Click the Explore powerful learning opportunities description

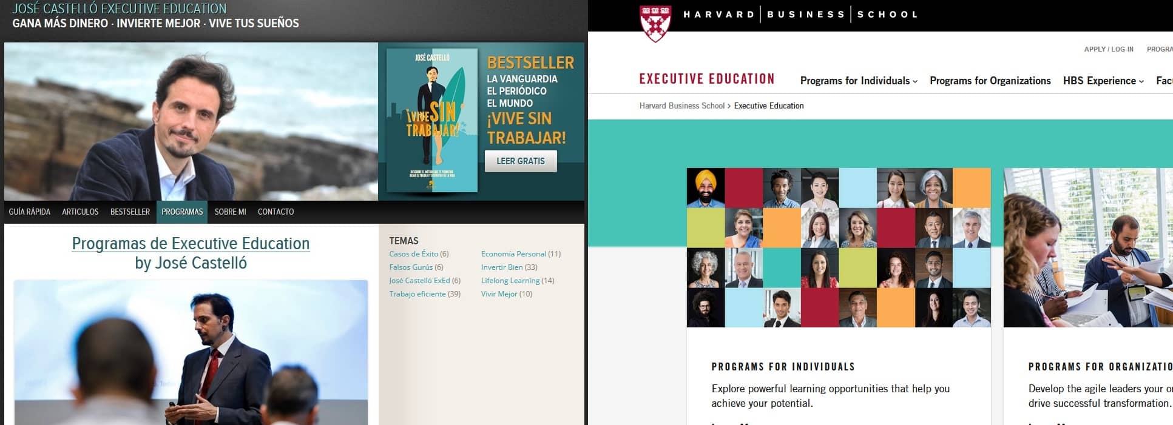[x=831, y=396]
